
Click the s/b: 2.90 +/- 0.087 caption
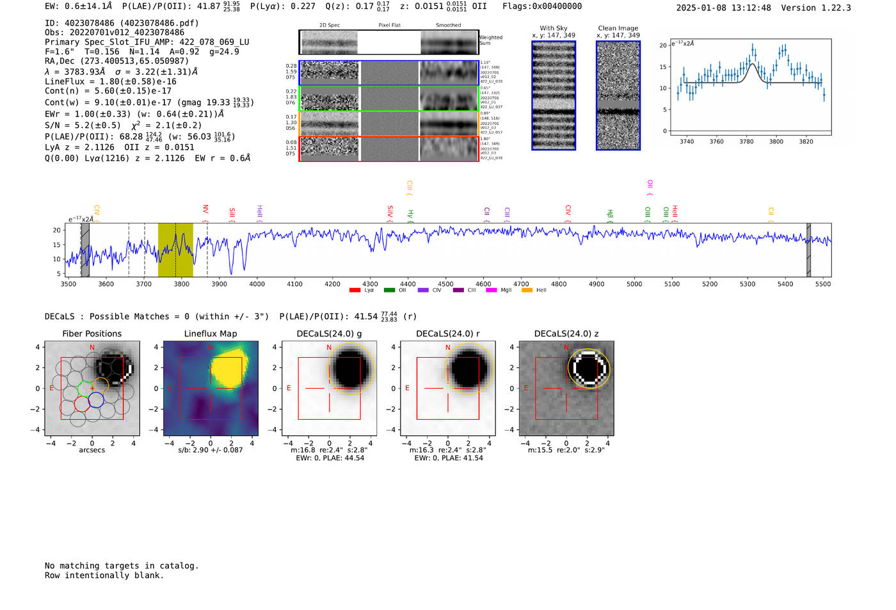point(211,450)
